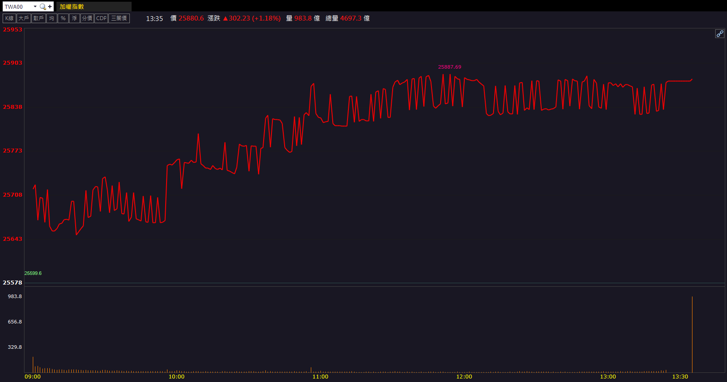Click the 25643 price axis label
This screenshot has height=382, width=727.
[x=12, y=239]
